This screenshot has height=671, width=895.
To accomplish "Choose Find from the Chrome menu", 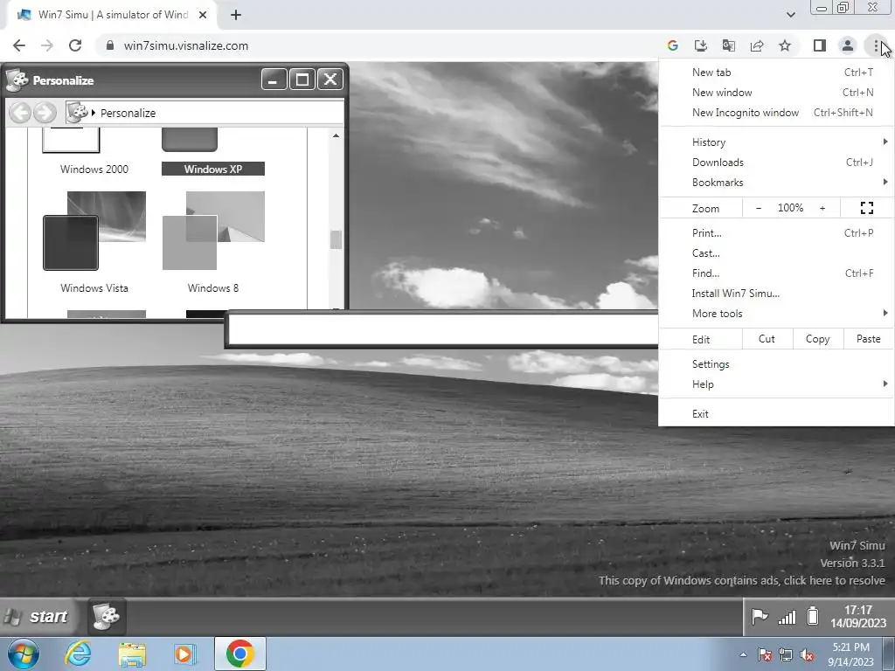I will (x=776, y=273).
